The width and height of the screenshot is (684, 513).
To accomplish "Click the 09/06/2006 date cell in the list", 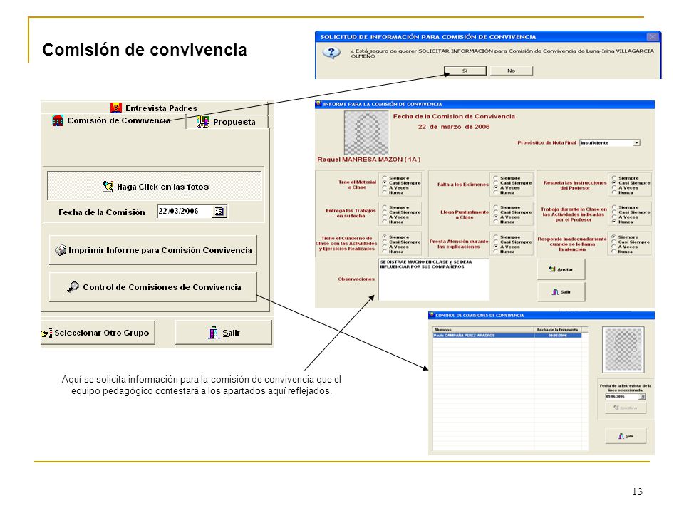I will pos(557,336).
